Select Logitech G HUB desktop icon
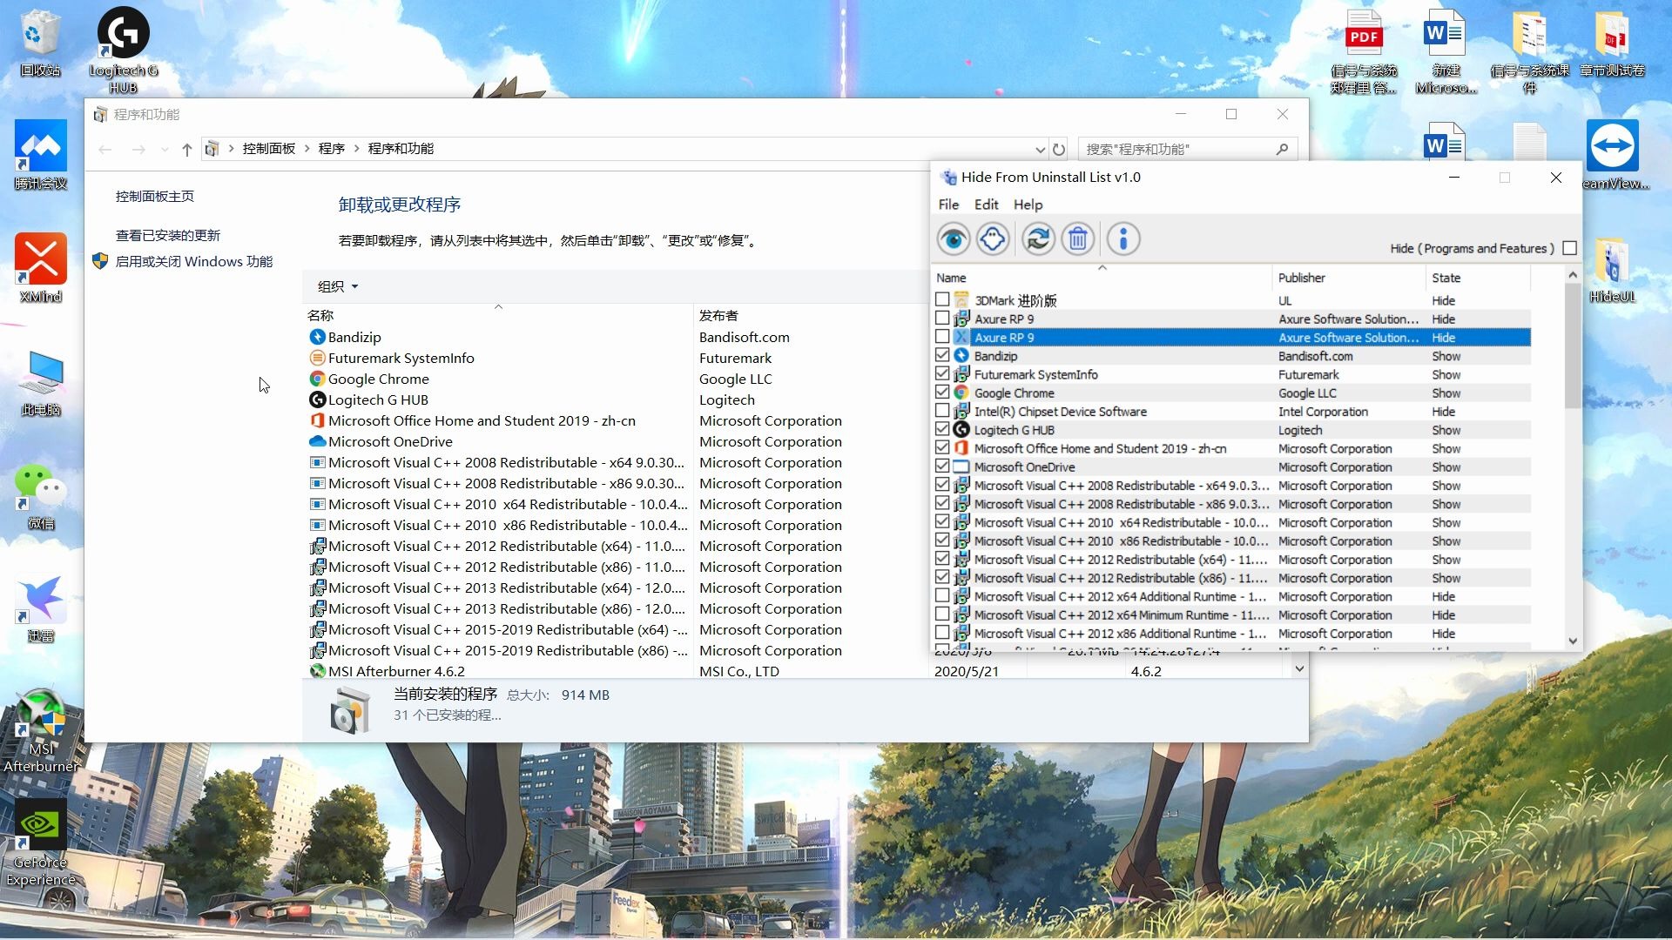 pos(124,50)
